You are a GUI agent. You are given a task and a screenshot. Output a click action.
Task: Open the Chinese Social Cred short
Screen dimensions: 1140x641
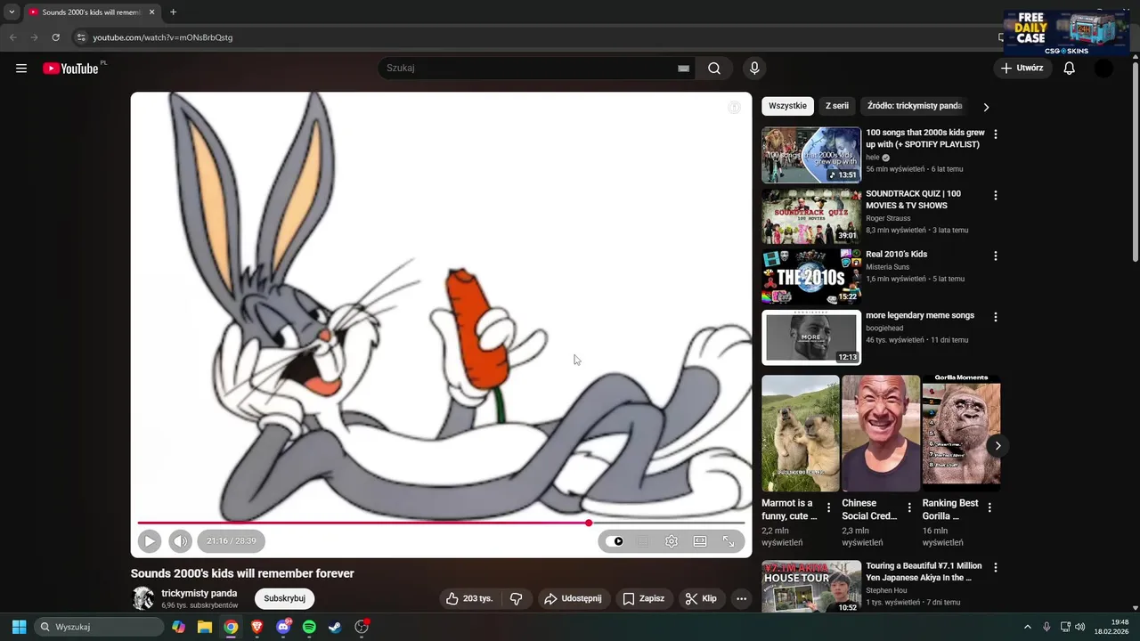(x=881, y=434)
